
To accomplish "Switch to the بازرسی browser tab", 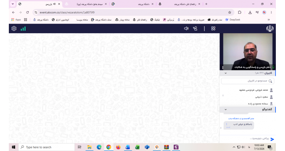I will (x=40, y=4).
